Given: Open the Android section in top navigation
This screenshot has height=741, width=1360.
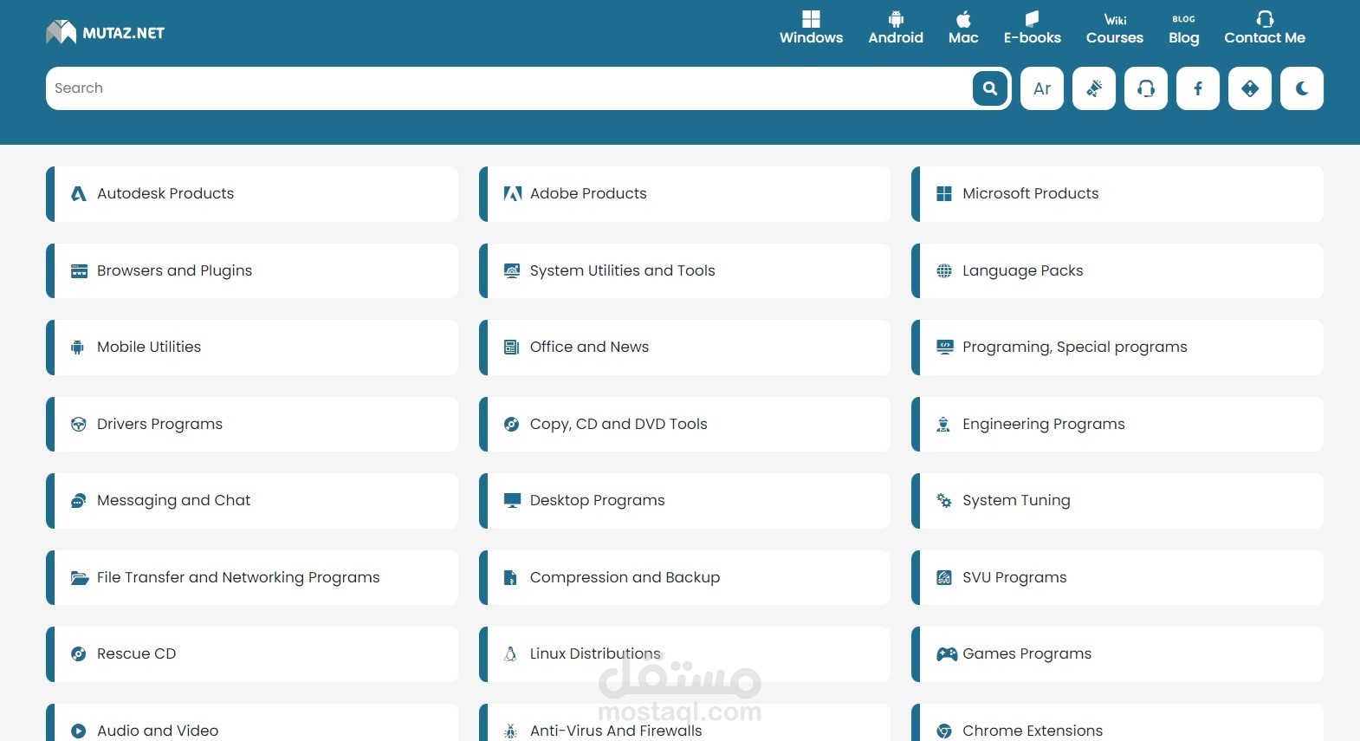Looking at the screenshot, I should 896,28.
